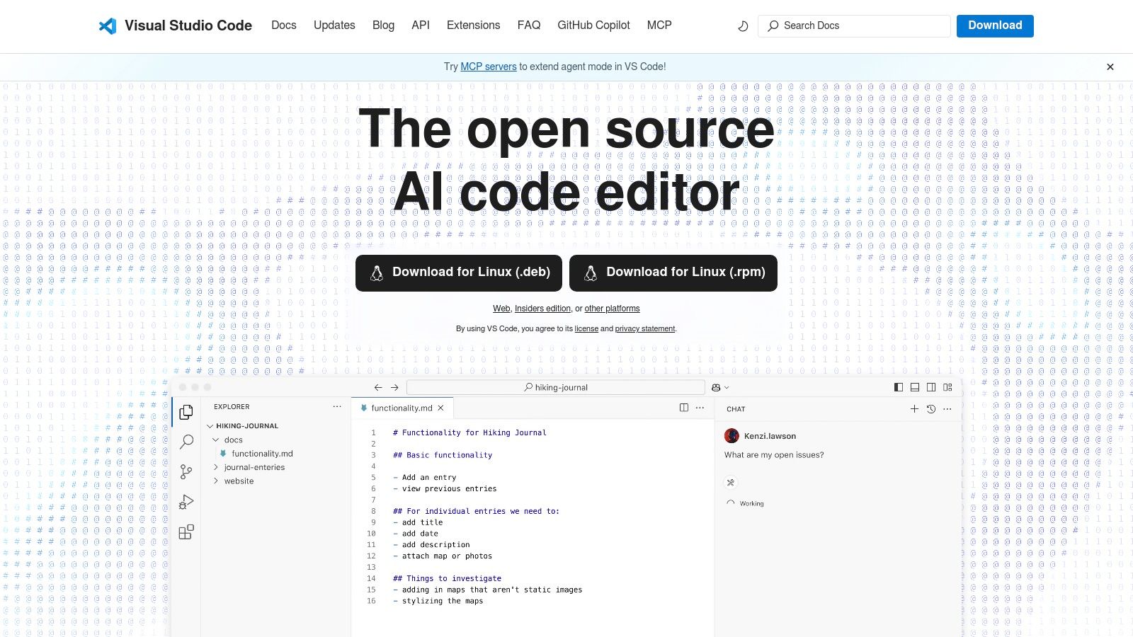The image size is (1133, 637).
Task: Click the Linux penguin icon on .rpm button
Action: click(x=591, y=273)
